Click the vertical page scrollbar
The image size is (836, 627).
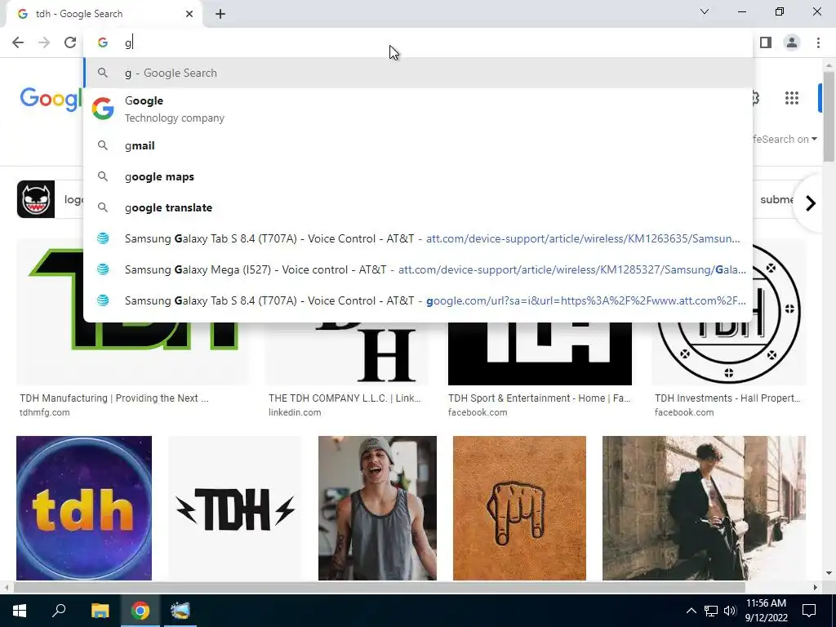coord(829,114)
